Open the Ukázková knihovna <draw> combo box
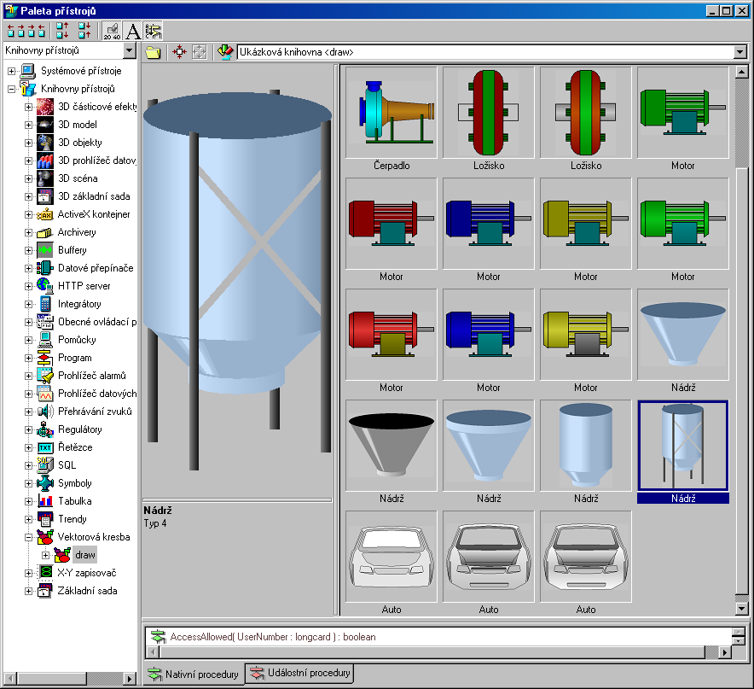The width and height of the screenshot is (754, 689). coord(739,52)
